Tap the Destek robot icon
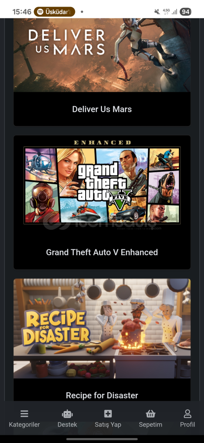Screen dimensions: 204x443 coord(67,414)
